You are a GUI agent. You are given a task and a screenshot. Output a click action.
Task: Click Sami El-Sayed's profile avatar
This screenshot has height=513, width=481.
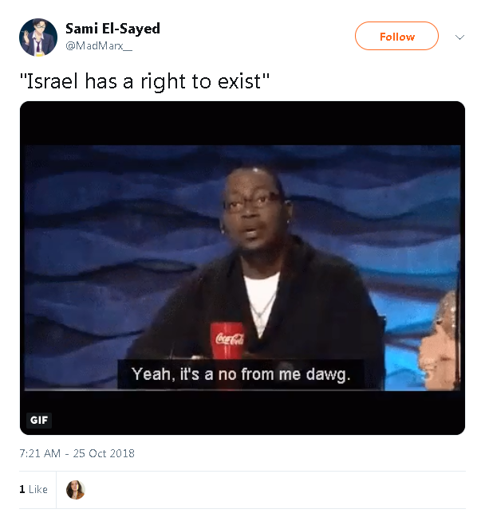(x=38, y=37)
